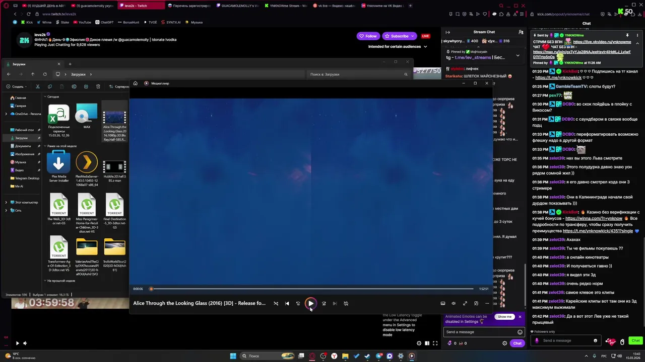Click the Kick chat Send a message field
The image size is (645, 362).
click(x=566, y=340)
